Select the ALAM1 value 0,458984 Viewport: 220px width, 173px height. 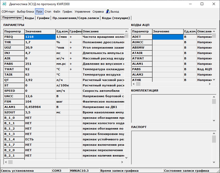click(x=40, y=107)
